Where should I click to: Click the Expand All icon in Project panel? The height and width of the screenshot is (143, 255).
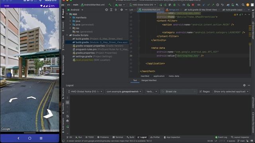click(x=111, y=10)
